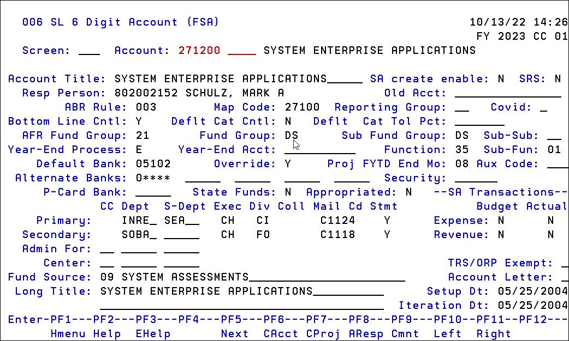Advance with the Next PF5 key
The image size is (569, 341).
pyautogui.click(x=235, y=334)
